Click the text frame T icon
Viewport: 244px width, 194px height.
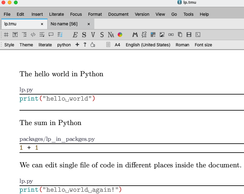click(15, 35)
